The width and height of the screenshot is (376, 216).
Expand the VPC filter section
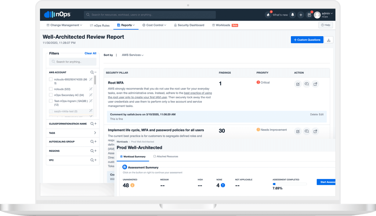(96, 160)
